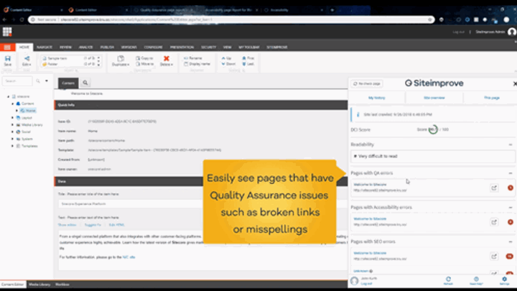This screenshot has height=291, width=517.
Task: Collapse the Pages with Accessibility errors section
Action: [510, 207]
